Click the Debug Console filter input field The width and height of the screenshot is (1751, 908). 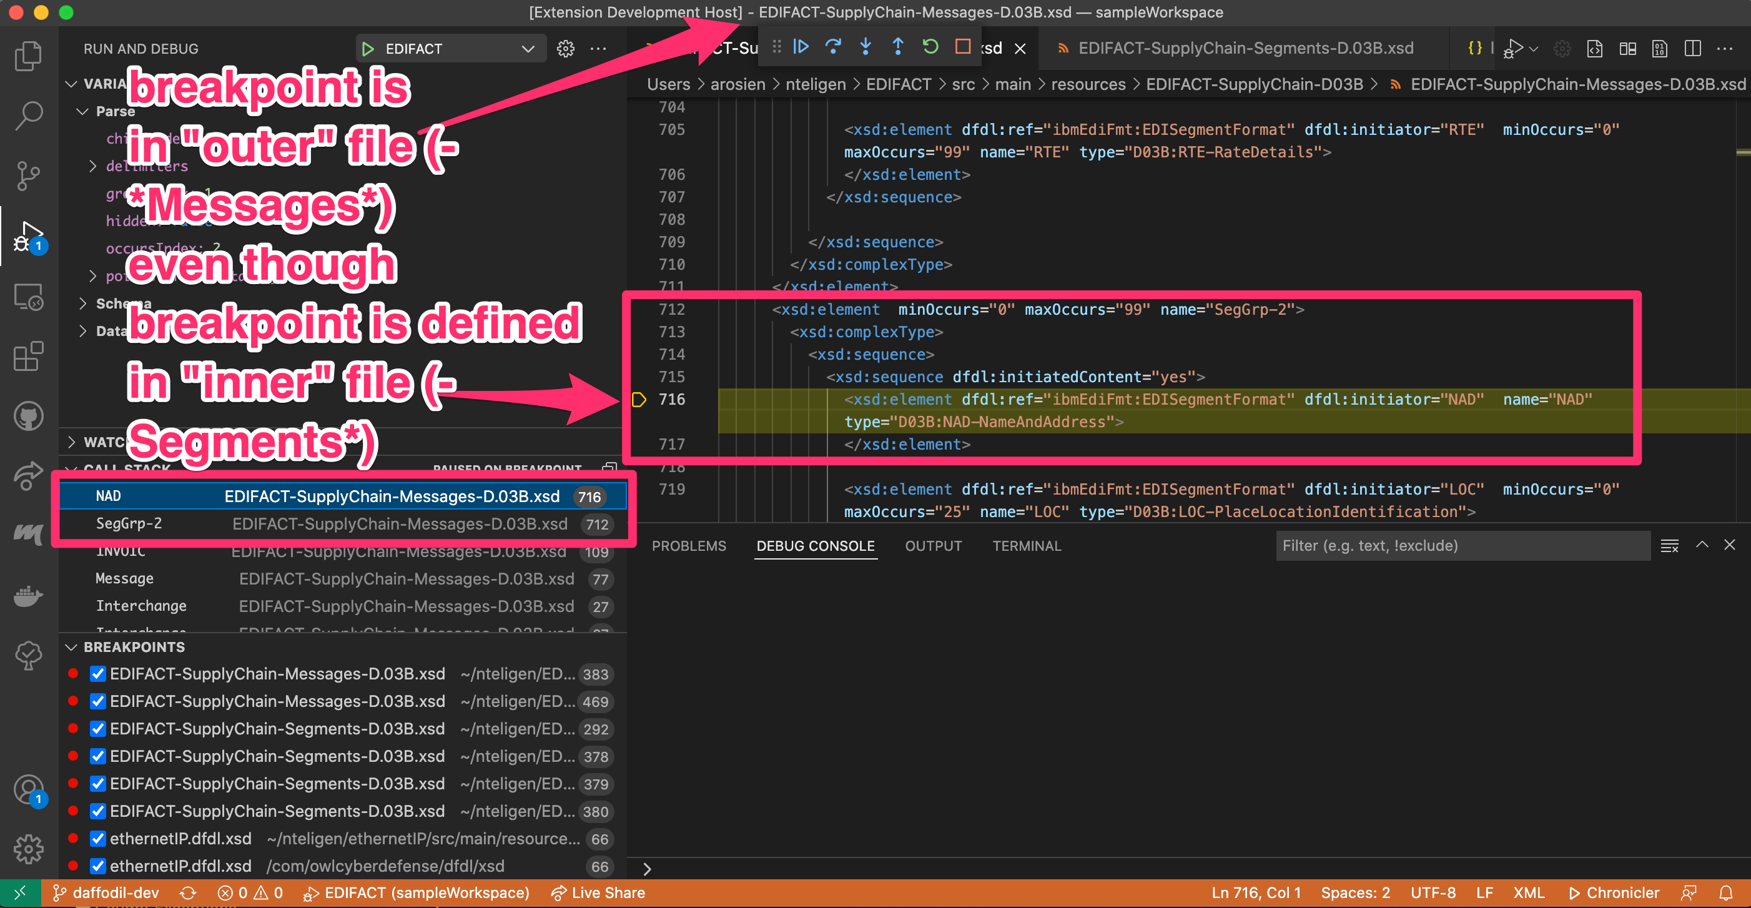pos(1462,545)
